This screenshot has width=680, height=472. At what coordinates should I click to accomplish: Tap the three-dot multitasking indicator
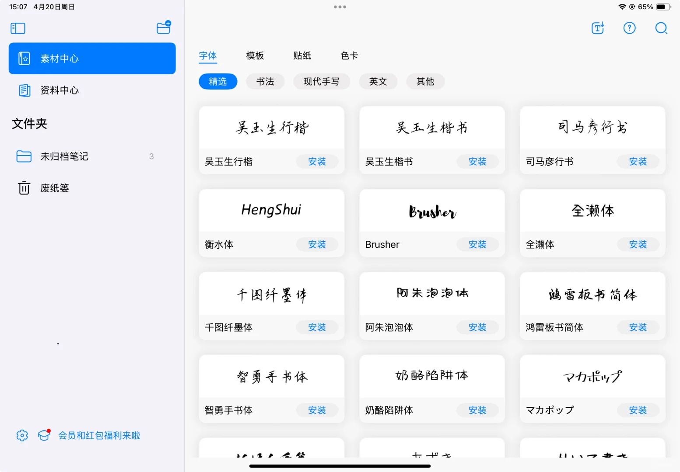[x=340, y=7]
